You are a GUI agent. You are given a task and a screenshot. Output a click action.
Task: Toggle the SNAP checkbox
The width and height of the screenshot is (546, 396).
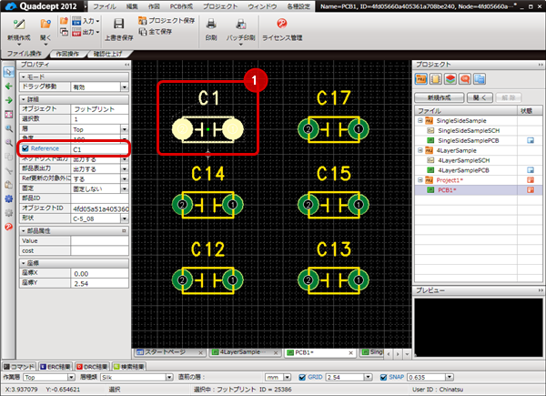tap(383, 377)
